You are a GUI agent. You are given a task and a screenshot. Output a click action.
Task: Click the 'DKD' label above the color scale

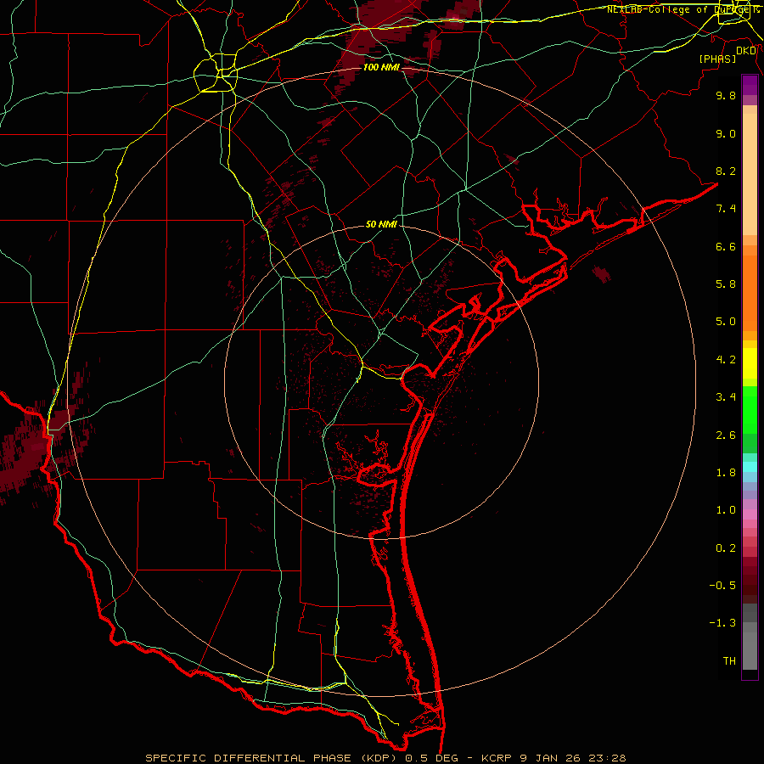point(746,51)
